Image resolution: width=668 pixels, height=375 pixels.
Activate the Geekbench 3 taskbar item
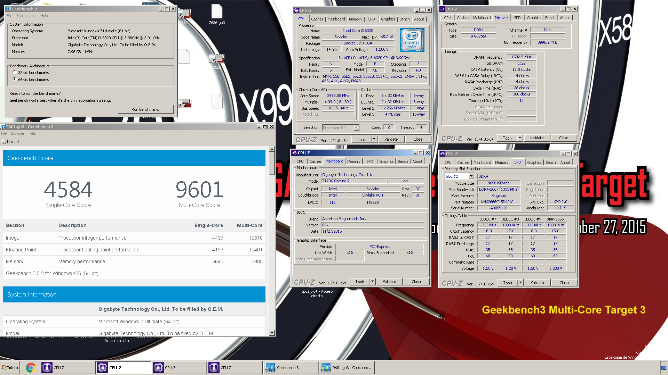pos(291,368)
